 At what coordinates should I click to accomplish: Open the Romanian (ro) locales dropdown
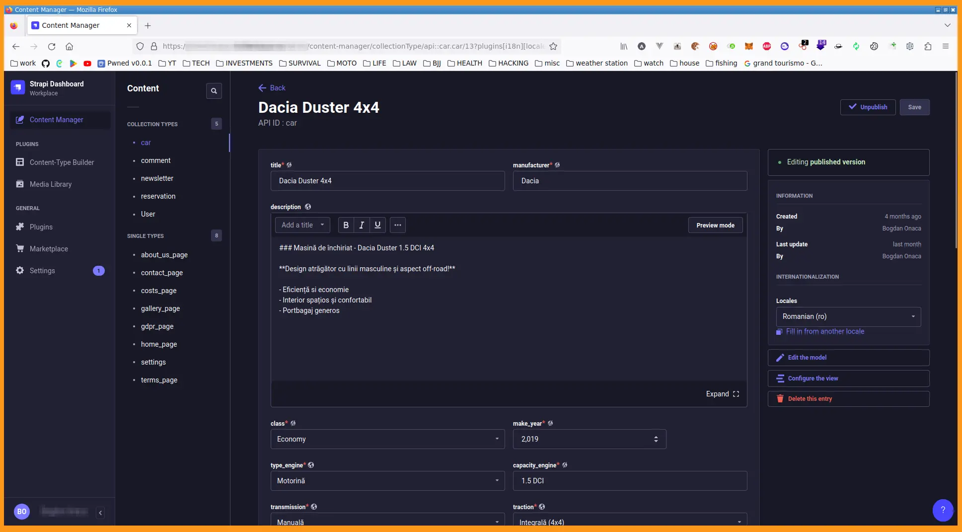848,316
